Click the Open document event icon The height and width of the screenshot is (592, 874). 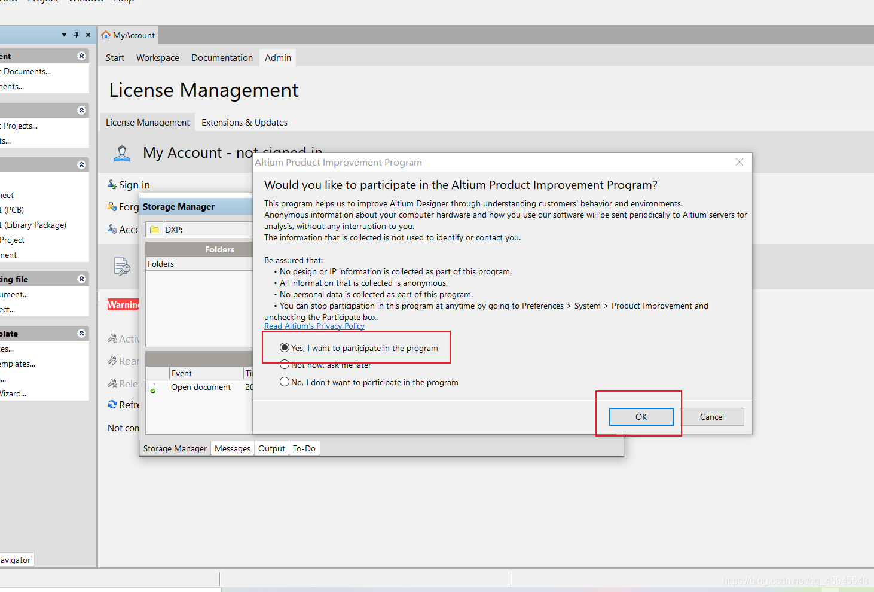[x=152, y=388]
